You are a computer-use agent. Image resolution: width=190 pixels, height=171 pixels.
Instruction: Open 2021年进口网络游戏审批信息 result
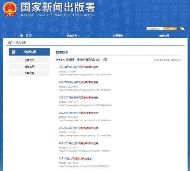[75, 159]
